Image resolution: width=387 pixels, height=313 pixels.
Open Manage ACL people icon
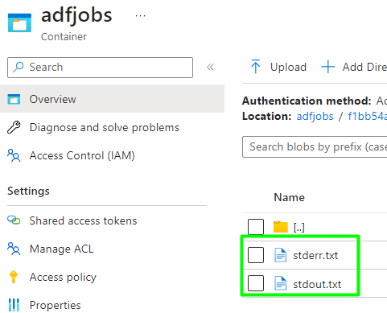pyautogui.click(x=14, y=249)
